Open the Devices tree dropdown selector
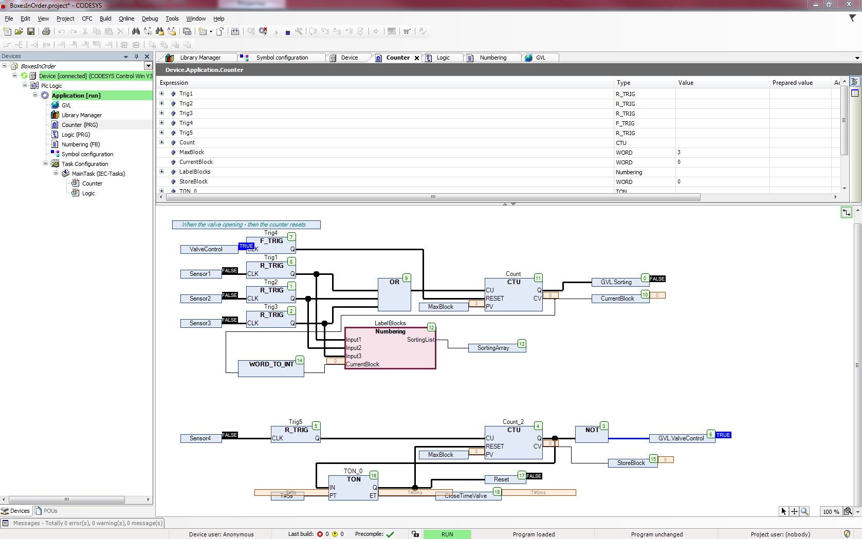This screenshot has height=539, width=862. tap(148, 66)
